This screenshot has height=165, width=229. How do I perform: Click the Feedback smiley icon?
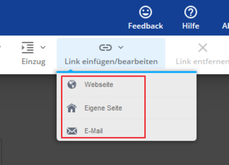click(x=145, y=12)
